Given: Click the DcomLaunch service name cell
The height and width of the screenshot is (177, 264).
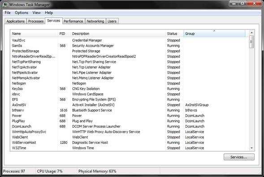Looking at the screenshot, I should [x=22, y=126].
